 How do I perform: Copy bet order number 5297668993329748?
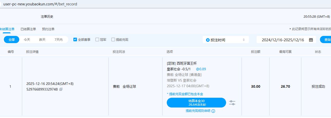(x=61, y=89)
